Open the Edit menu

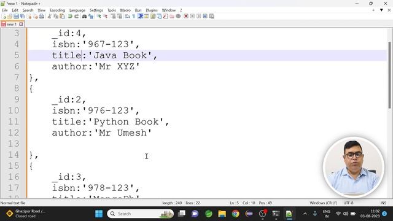[15, 10]
